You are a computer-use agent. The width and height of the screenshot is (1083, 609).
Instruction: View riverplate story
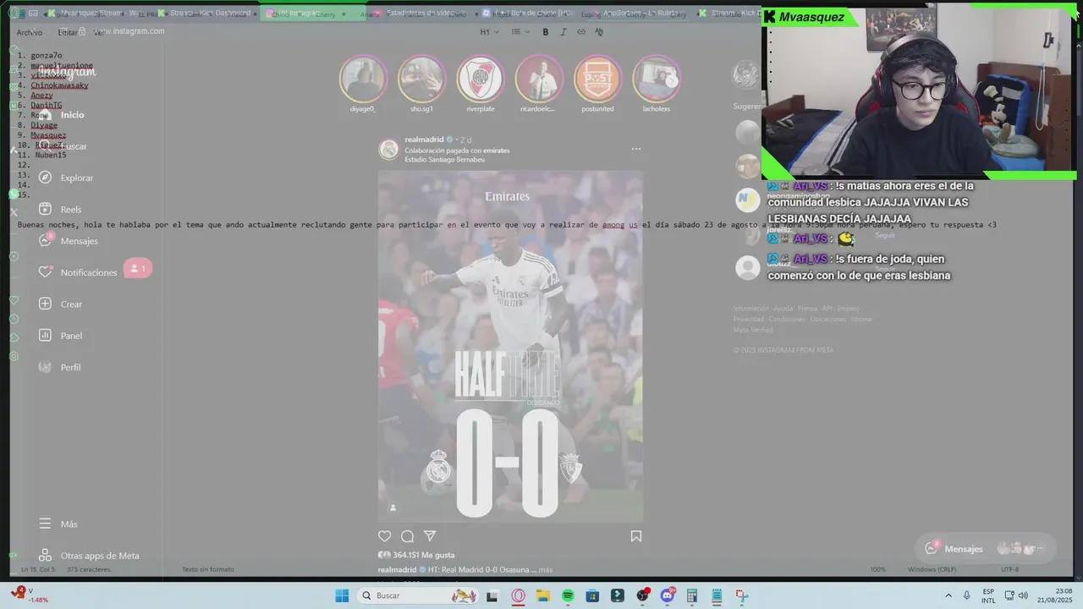click(481, 79)
